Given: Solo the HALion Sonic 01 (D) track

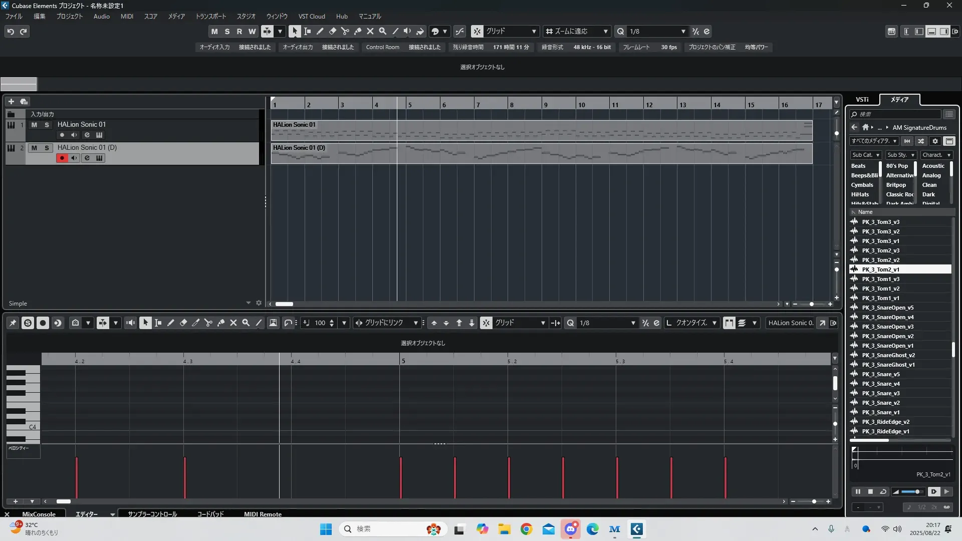Looking at the screenshot, I should 47,148.
